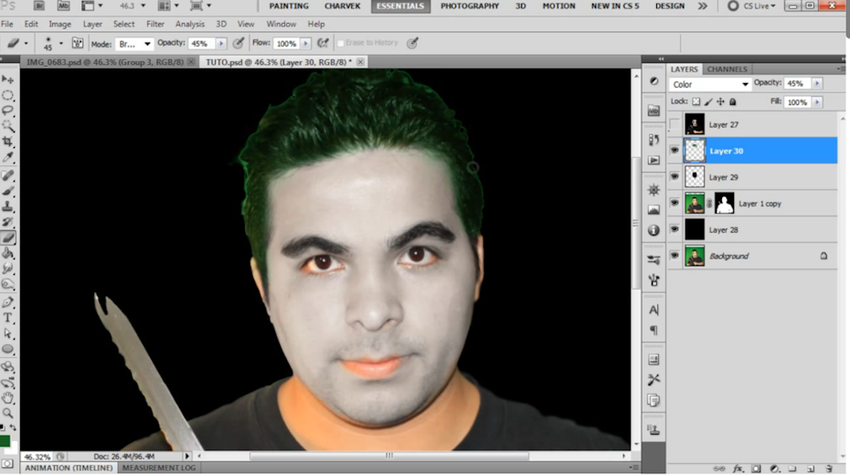Hide Layer 29 with eye icon
Viewport: 850px width, 475px height.
(x=675, y=177)
